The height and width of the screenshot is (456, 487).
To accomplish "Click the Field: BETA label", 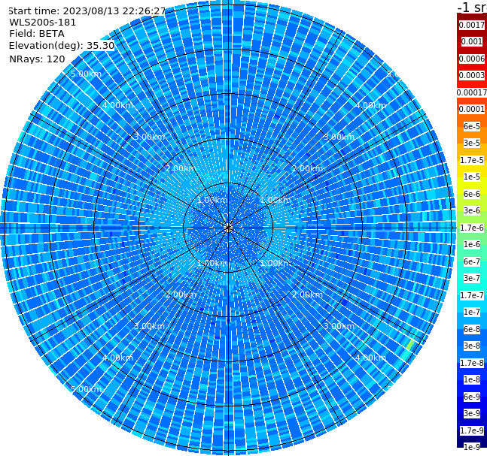I will [37, 34].
